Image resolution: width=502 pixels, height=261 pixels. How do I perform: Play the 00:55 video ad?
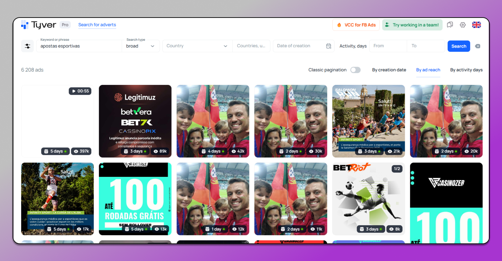pyautogui.click(x=80, y=91)
